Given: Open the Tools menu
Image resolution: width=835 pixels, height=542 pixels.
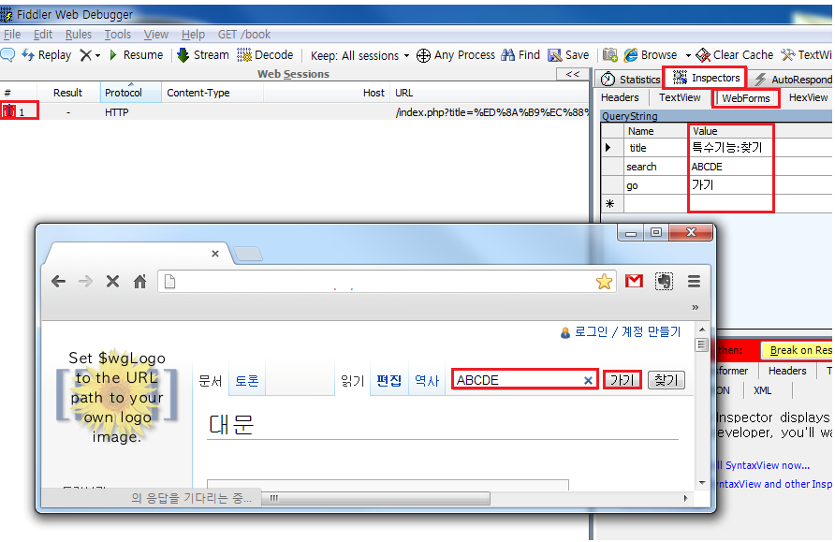Looking at the screenshot, I should tap(118, 35).
